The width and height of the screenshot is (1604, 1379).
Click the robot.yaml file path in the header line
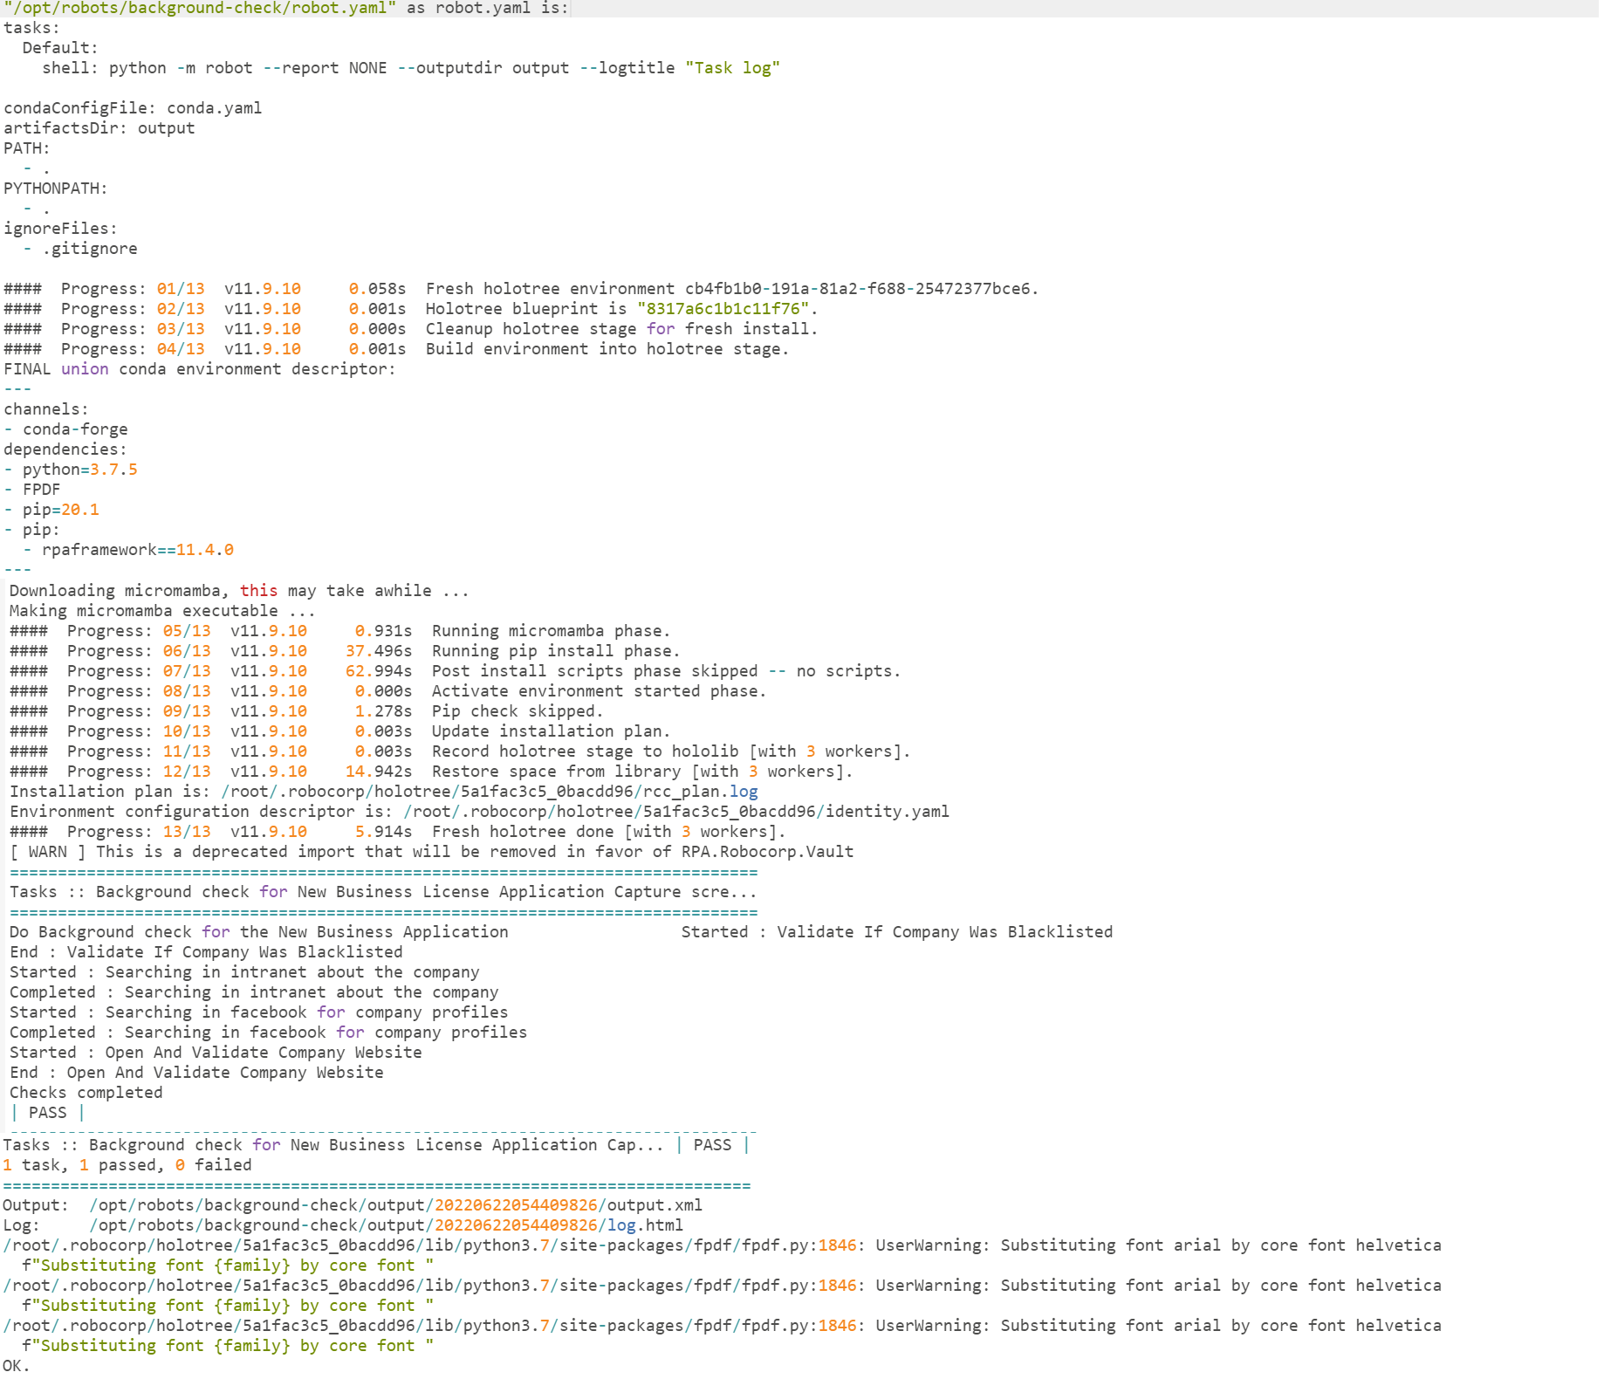coord(199,8)
